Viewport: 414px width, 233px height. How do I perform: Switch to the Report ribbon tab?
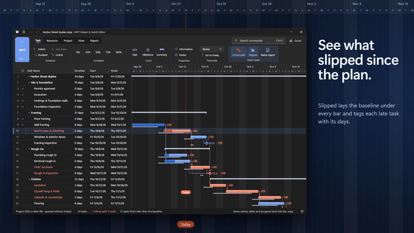pos(94,41)
